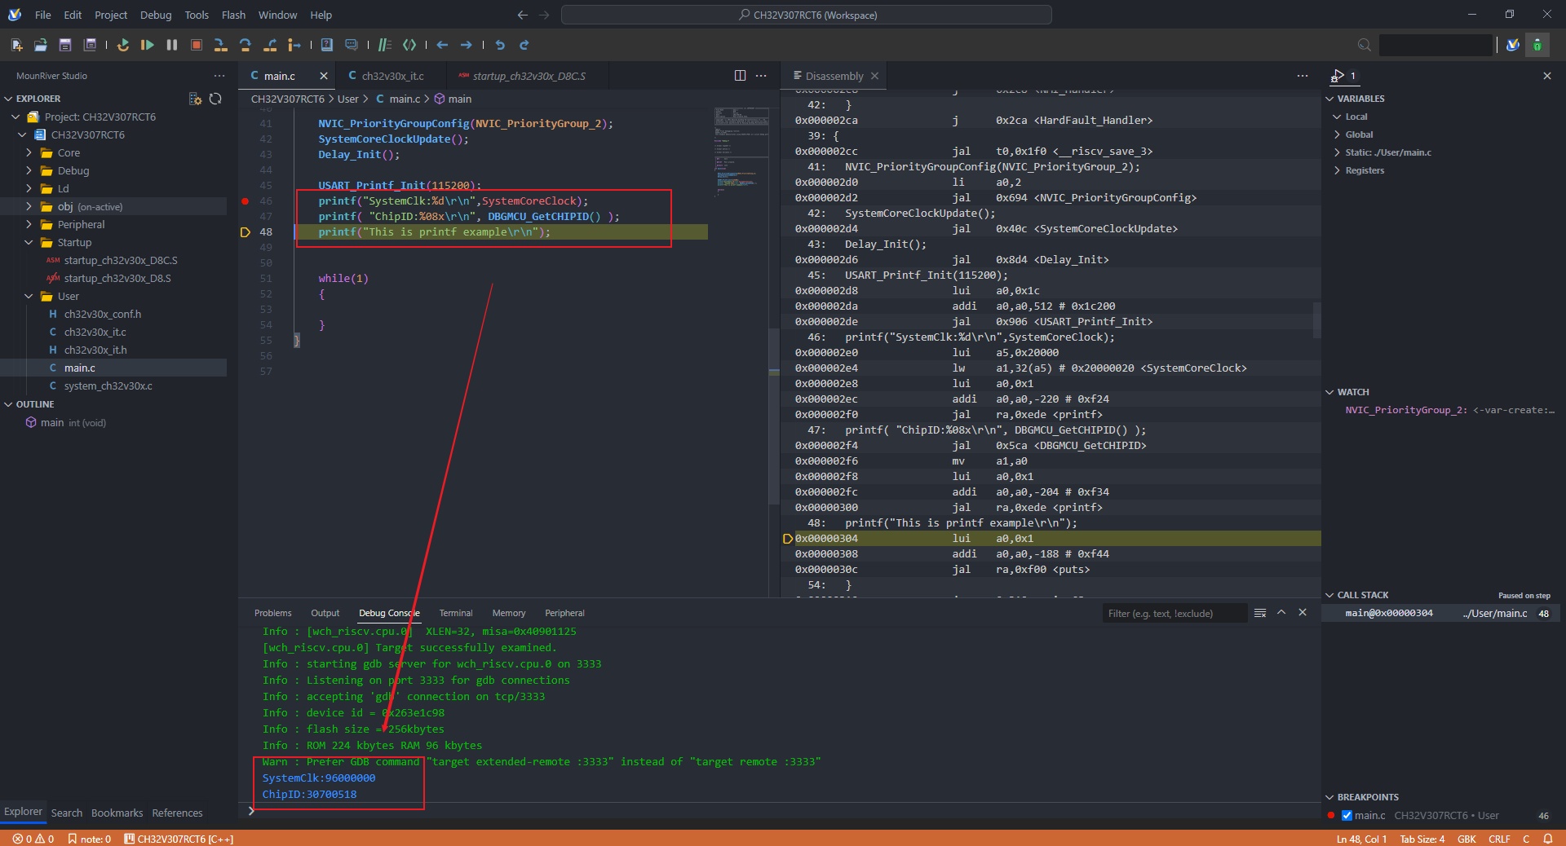Open search with the magnifier icon top right
The image size is (1566, 846).
(1364, 45)
